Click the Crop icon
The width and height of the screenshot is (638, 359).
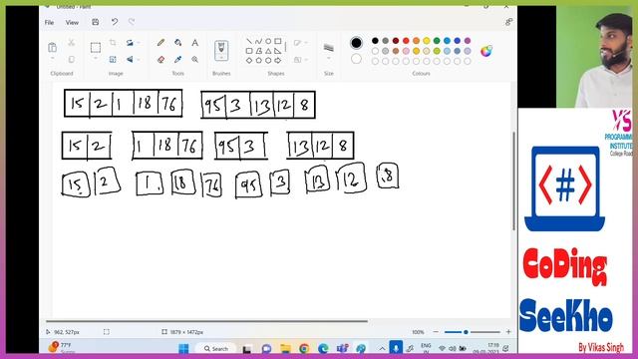click(x=113, y=42)
